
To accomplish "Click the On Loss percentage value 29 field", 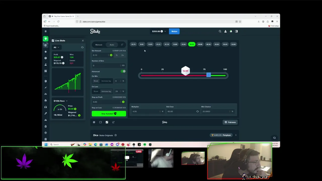I will click(116, 91).
